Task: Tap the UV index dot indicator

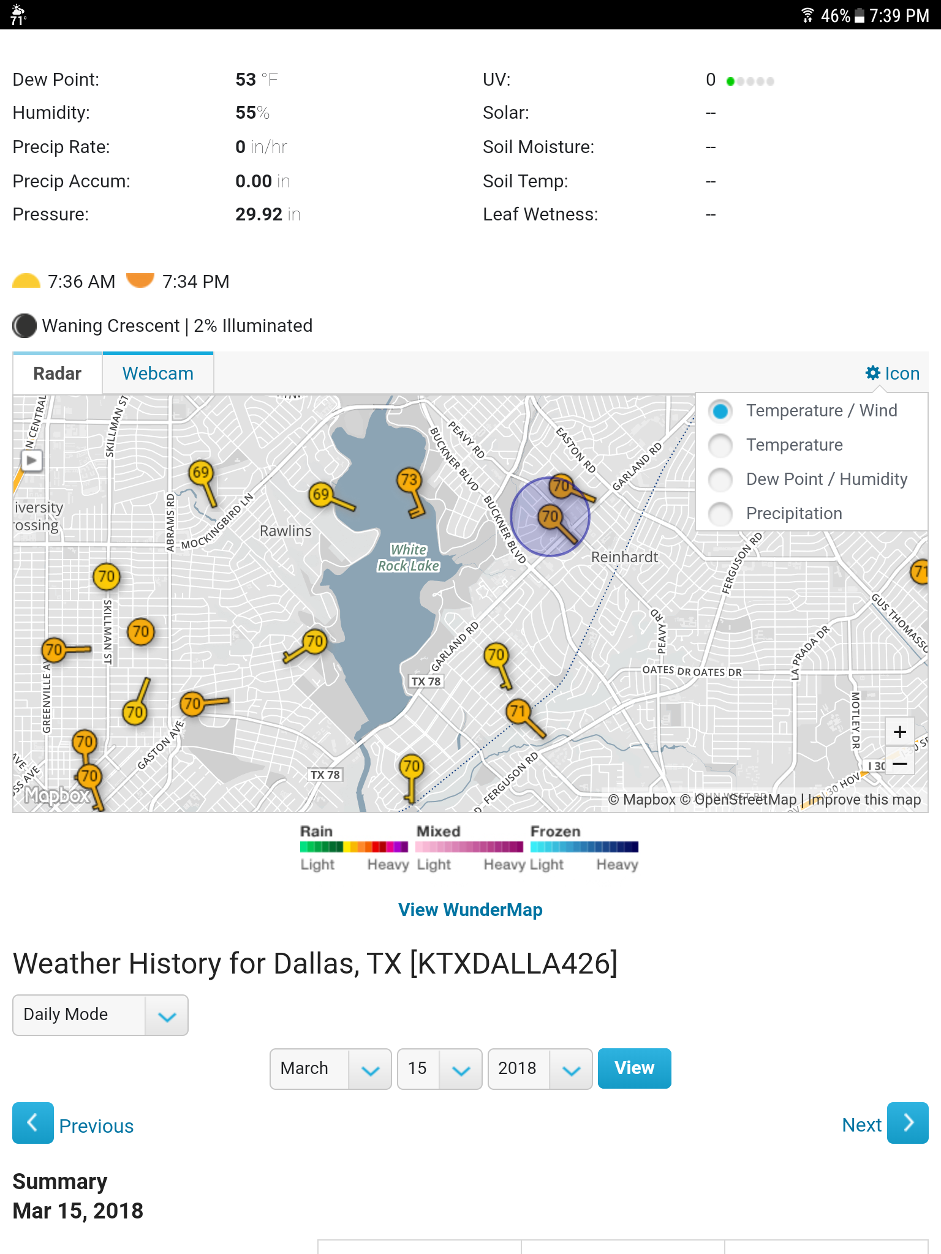Action: [x=750, y=81]
